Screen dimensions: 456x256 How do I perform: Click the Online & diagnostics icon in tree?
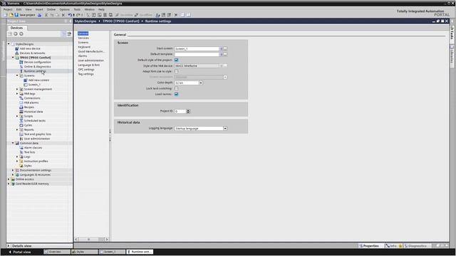[x=21, y=67]
